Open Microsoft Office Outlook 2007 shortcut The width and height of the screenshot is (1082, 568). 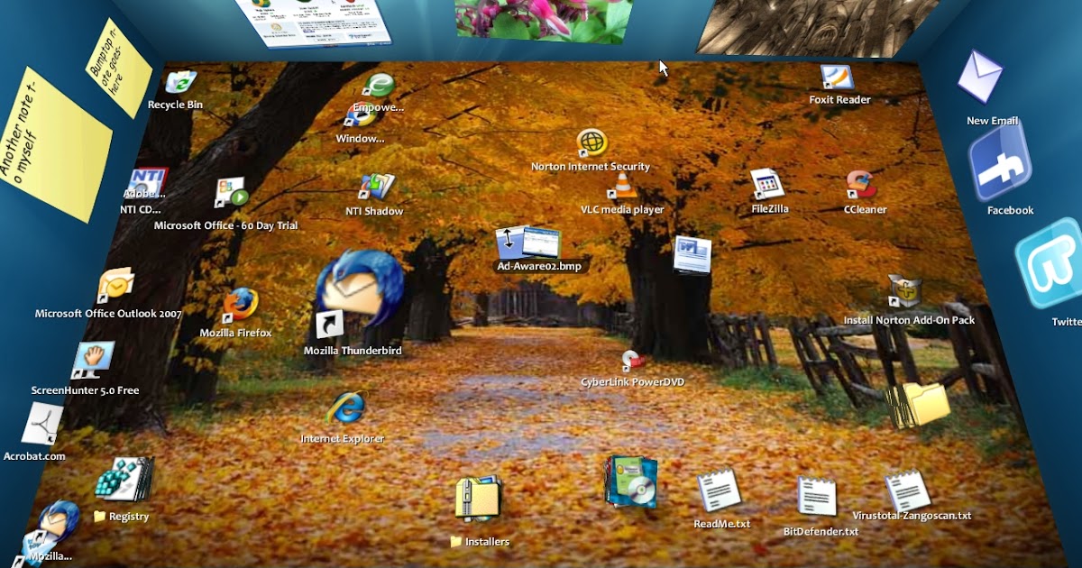click(115, 287)
